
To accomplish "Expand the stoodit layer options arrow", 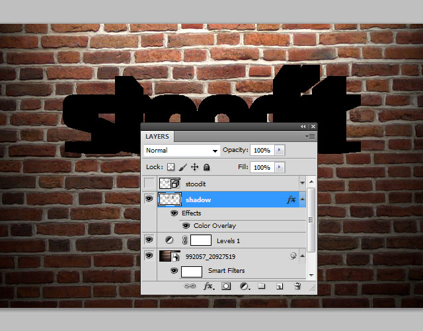I will click(302, 183).
